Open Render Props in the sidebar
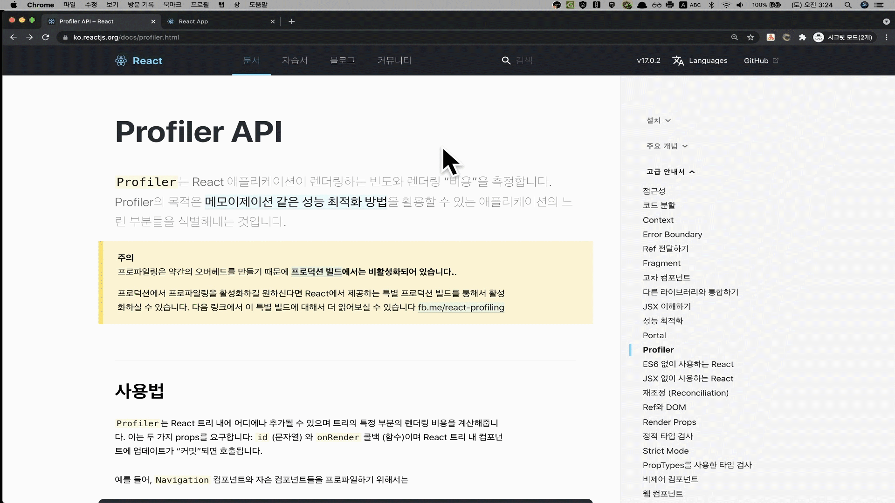The image size is (895, 503). coord(669,422)
